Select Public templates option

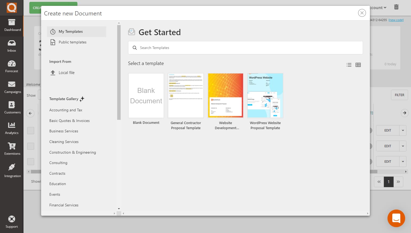(72, 42)
